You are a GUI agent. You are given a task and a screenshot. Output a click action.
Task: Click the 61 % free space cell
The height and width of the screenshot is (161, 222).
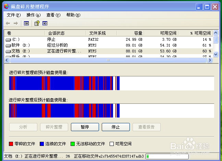click(x=207, y=45)
